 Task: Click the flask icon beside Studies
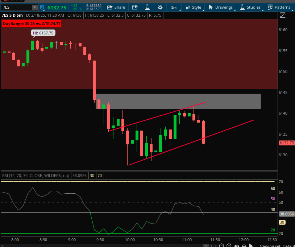click(242, 7)
